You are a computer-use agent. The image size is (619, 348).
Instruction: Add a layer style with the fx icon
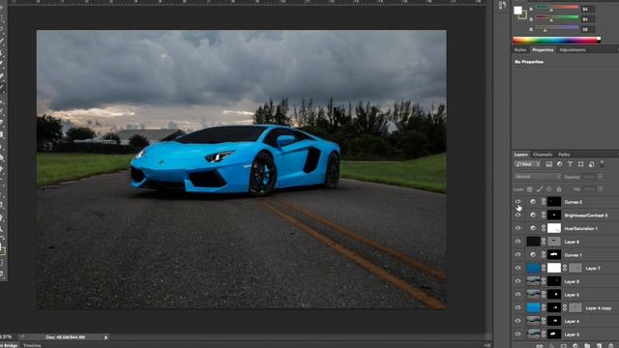551,346
